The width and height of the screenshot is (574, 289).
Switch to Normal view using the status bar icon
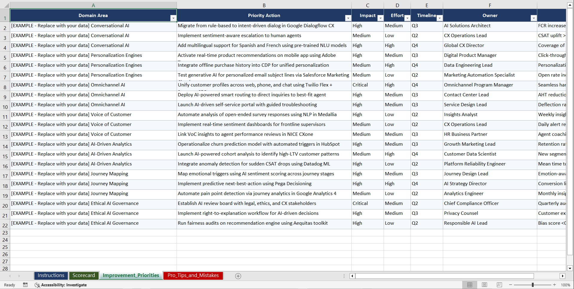tap(469, 285)
